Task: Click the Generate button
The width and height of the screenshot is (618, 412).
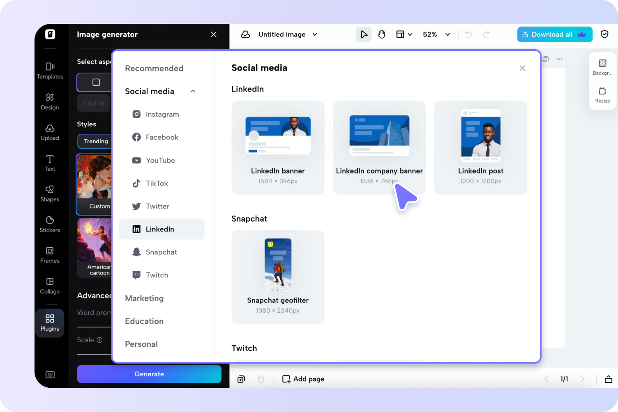Action: pyautogui.click(x=149, y=374)
